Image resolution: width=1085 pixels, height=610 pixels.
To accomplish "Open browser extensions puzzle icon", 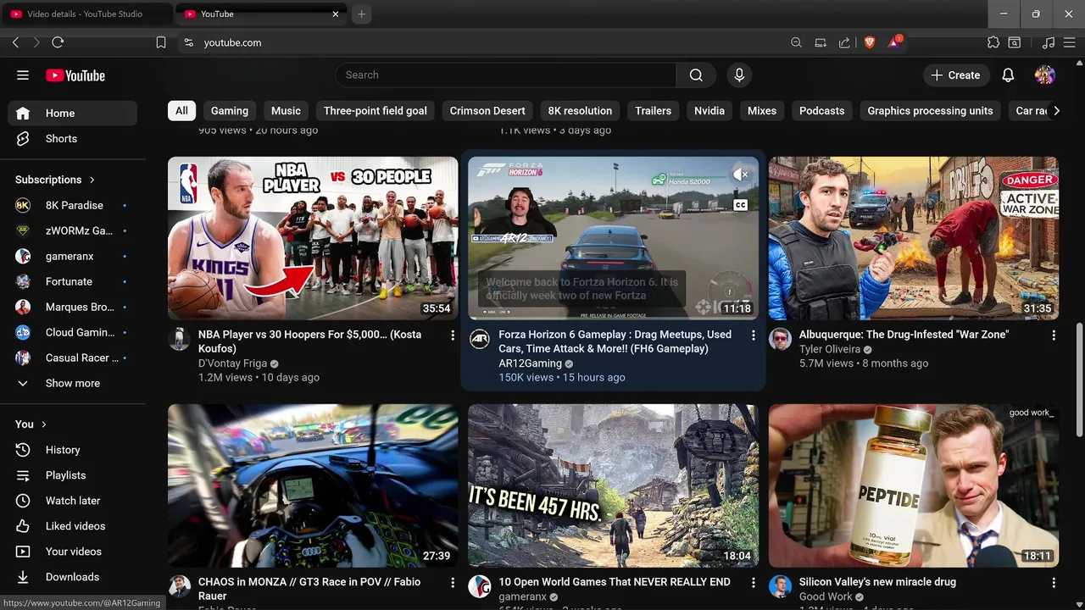I will click(993, 42).
